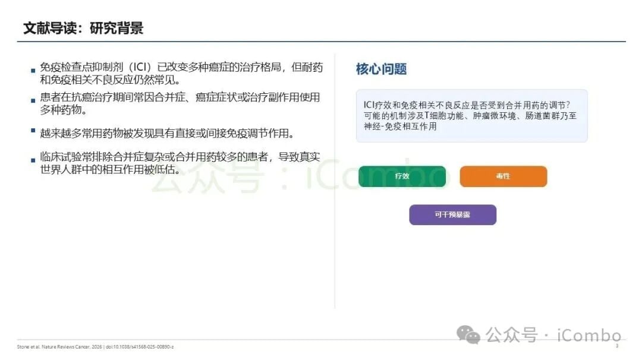The height and width of the screenshot is (361, 642).
Task: Click the bullet starting 越来越多常用药物
Action: point(167,133)
